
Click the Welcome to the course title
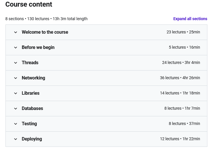pyautogui.click(x=45, y=32)
